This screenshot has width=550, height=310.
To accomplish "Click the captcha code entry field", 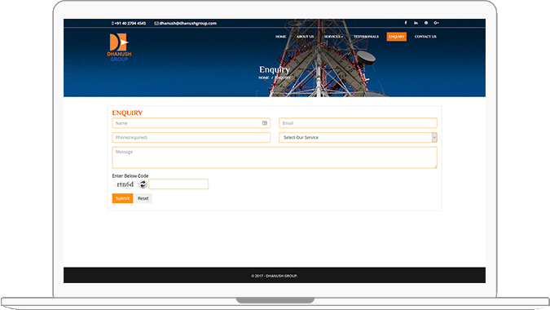I will [x=178, y=184].
